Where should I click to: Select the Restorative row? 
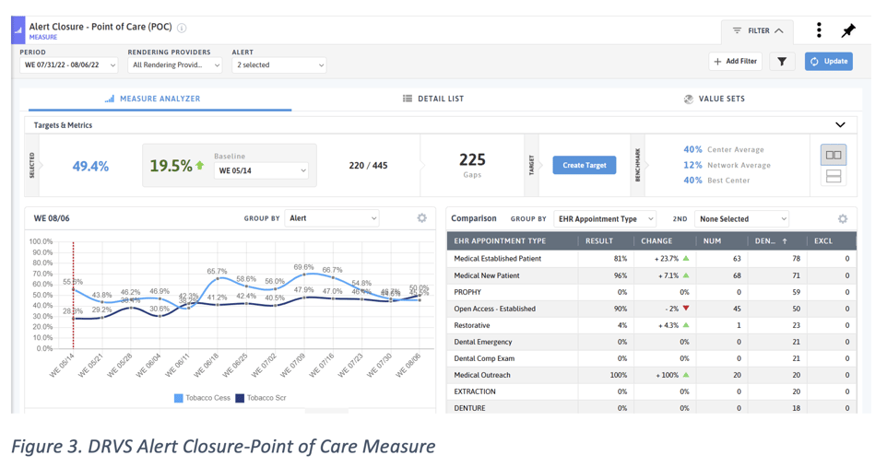click(x=651, y=325)
